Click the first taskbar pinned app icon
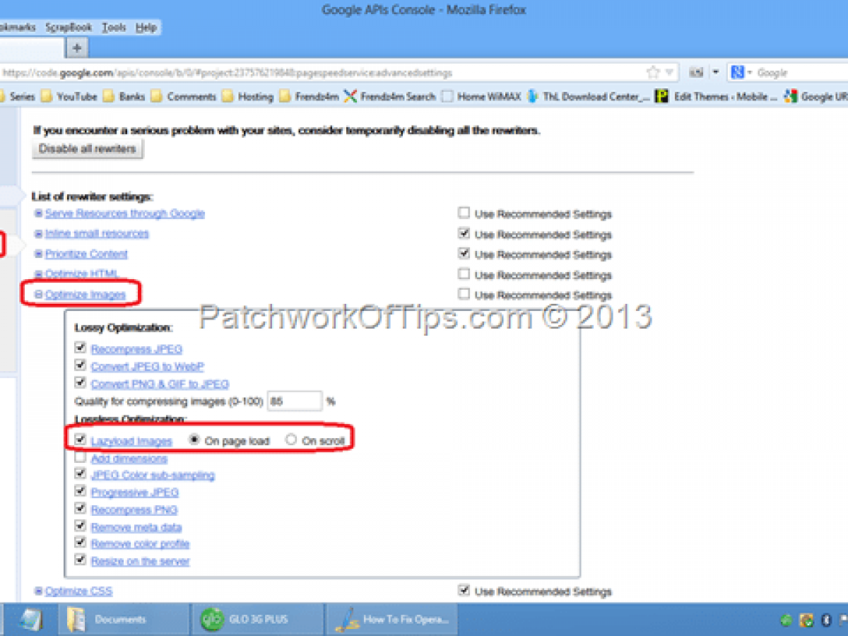 30,619
